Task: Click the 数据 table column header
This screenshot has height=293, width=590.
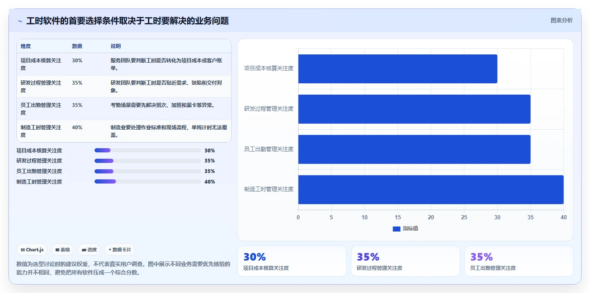Action: (x=77, y=46)
